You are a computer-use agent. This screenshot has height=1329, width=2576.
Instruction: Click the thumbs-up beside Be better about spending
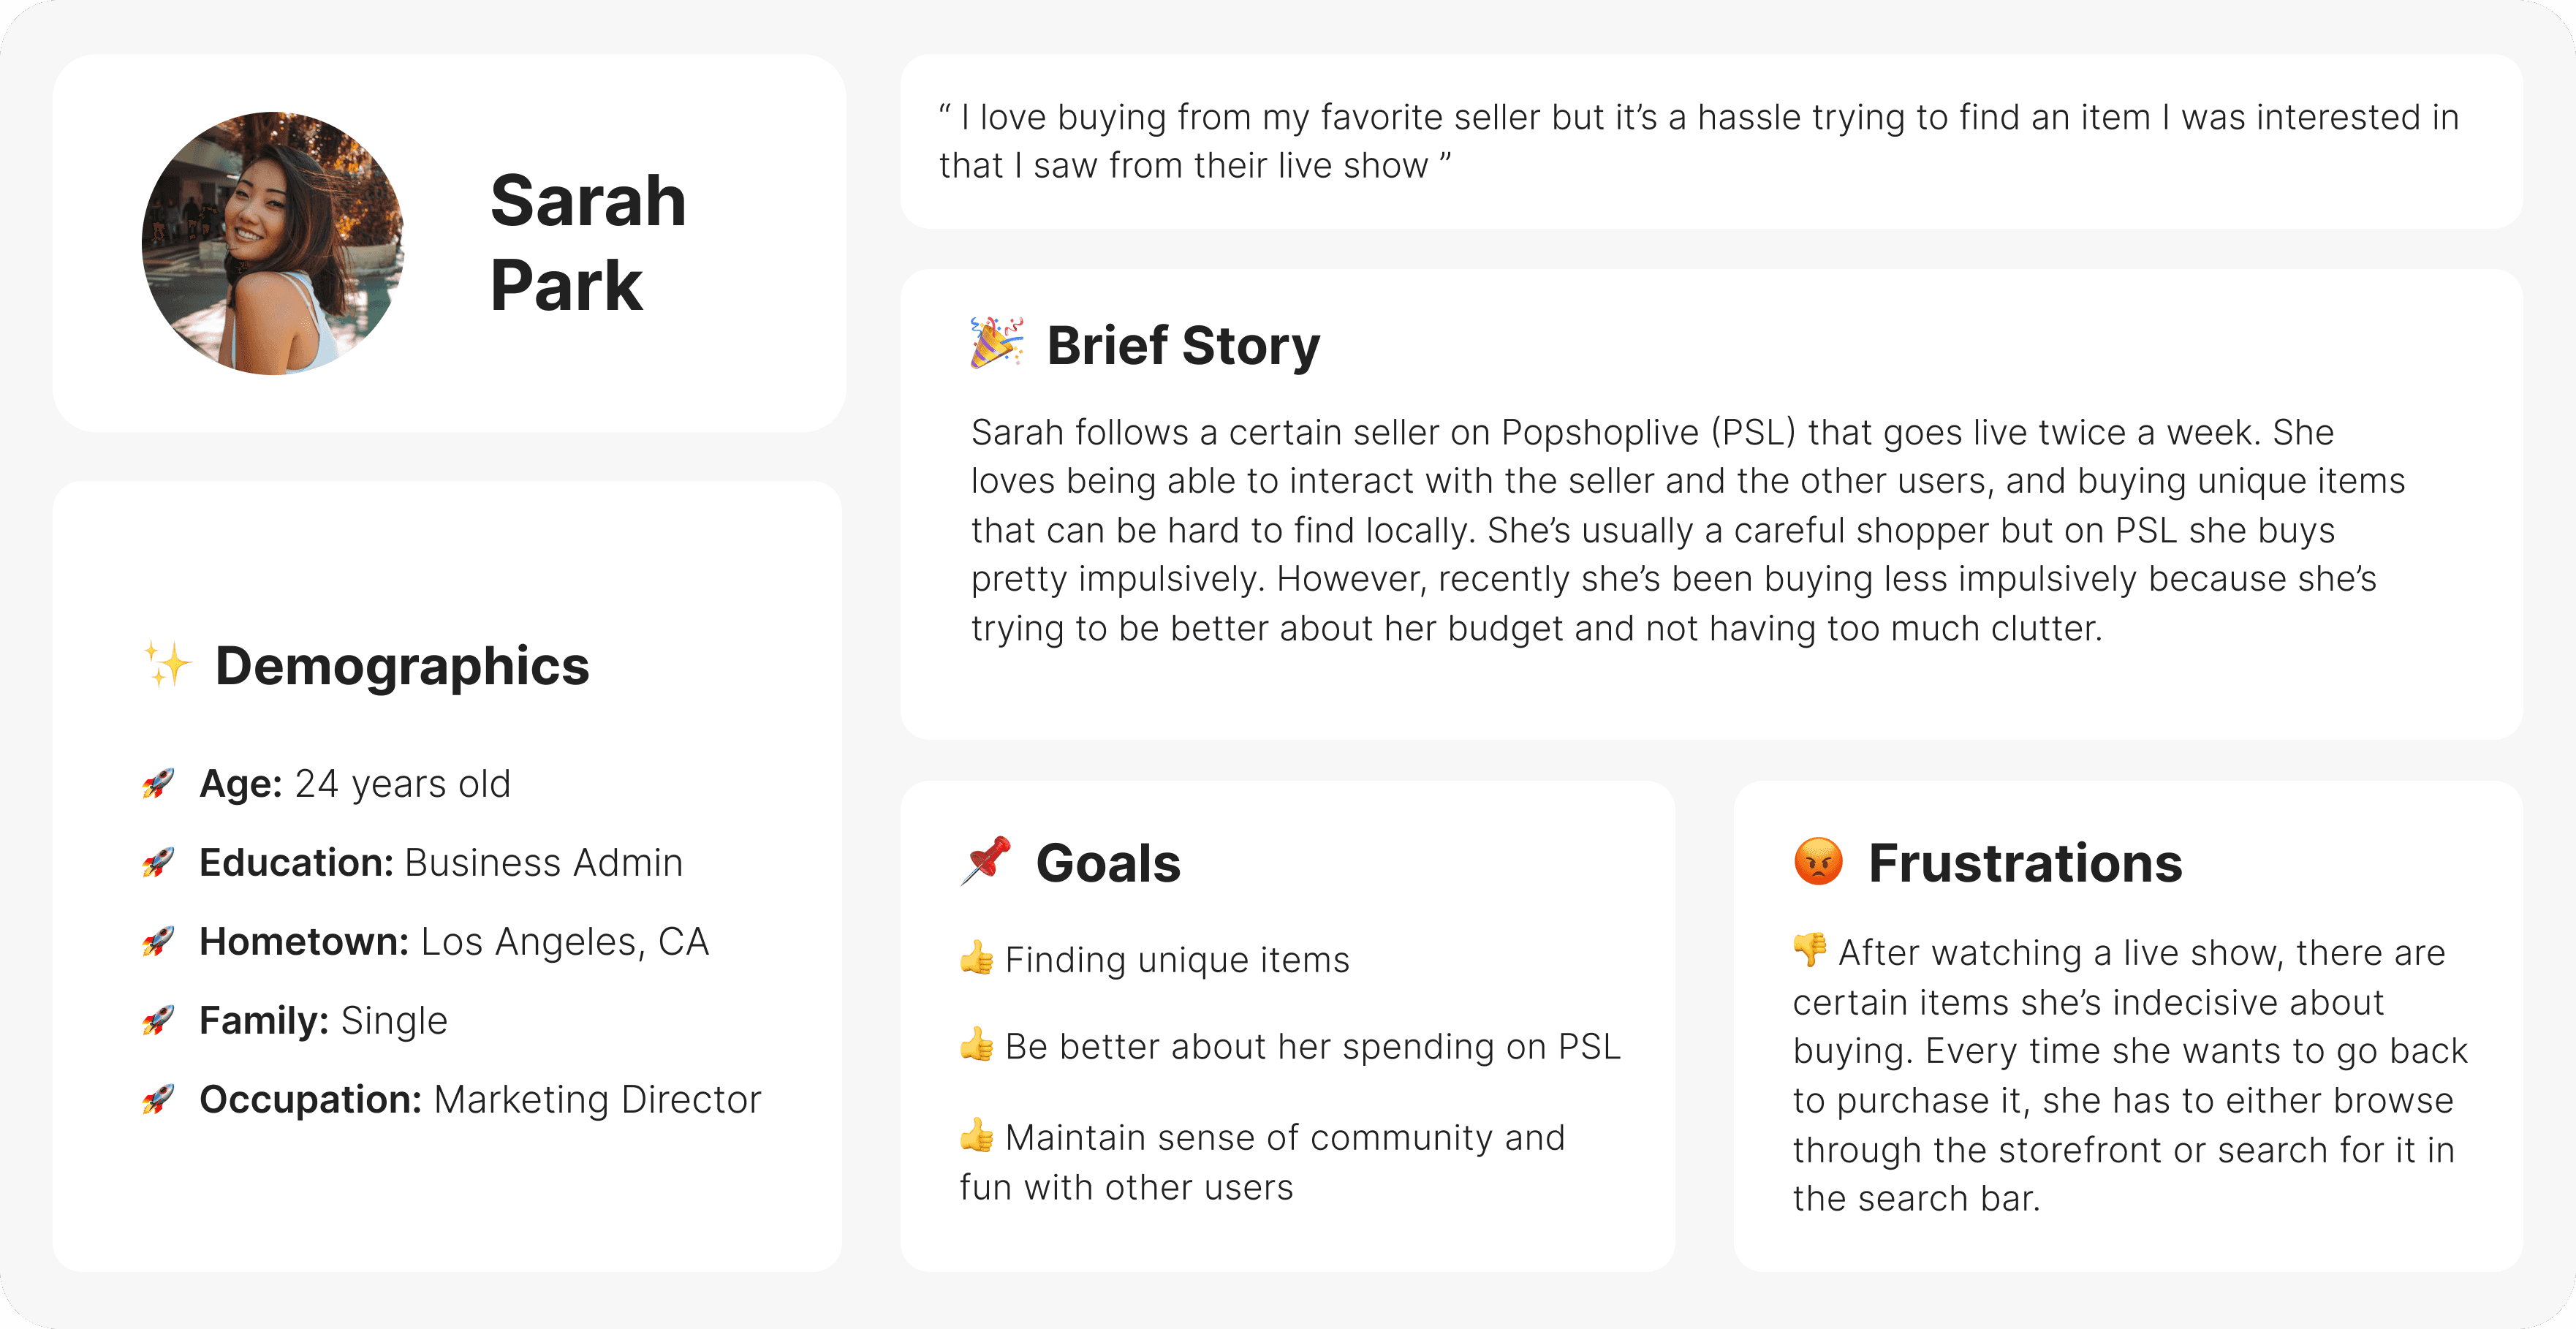tap(977, 1045)
